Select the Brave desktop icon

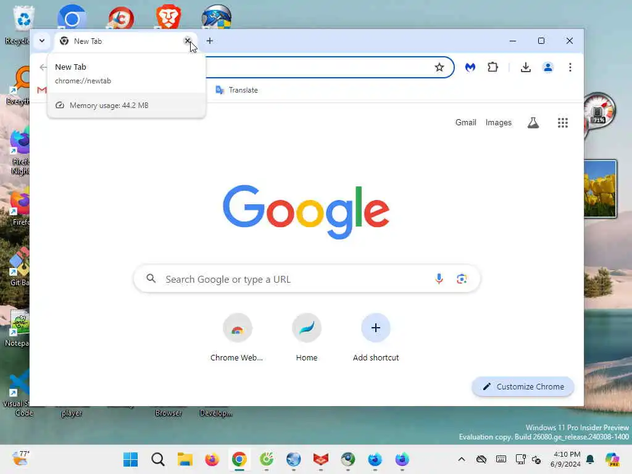click(x=168, y=16)
